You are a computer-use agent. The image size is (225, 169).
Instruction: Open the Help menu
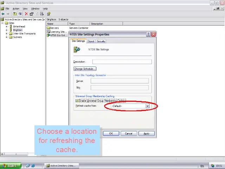[x=45, y=8]
